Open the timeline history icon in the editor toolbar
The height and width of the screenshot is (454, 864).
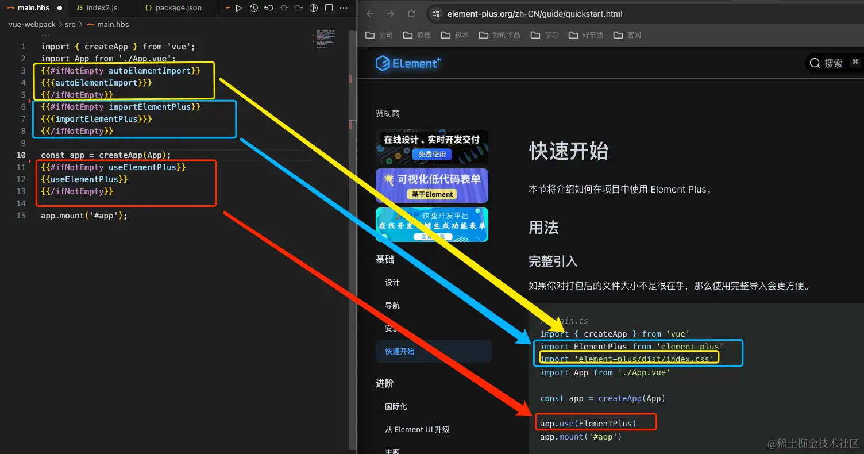254,8
